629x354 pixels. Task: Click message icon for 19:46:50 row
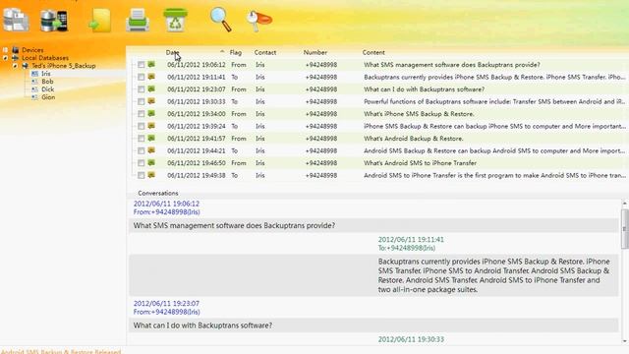click(151, 162)
